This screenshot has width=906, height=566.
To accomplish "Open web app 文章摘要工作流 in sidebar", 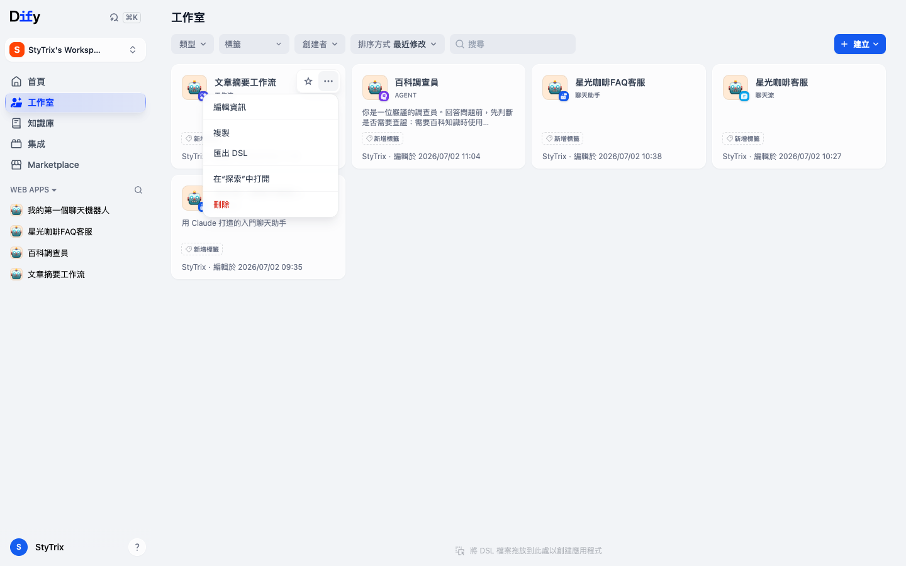I will (75, 275).
